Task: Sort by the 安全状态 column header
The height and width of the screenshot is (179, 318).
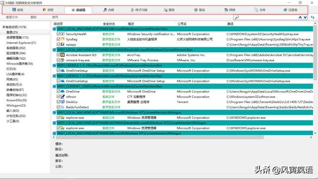Action: tap(109, 24)
